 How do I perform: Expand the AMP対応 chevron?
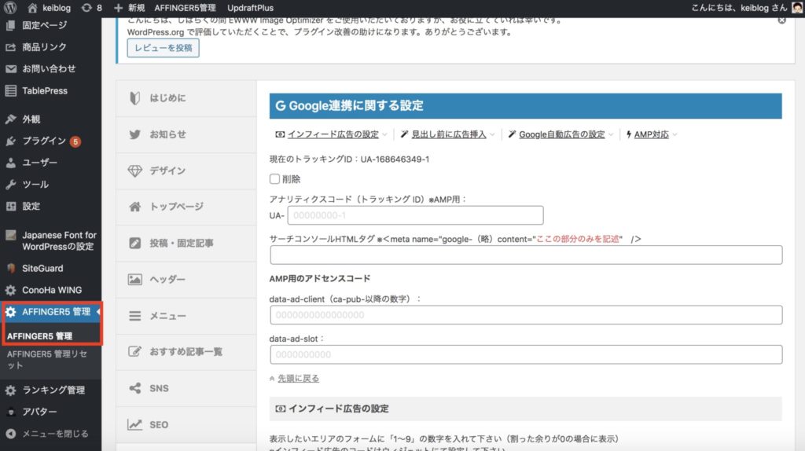coord(675,135)
